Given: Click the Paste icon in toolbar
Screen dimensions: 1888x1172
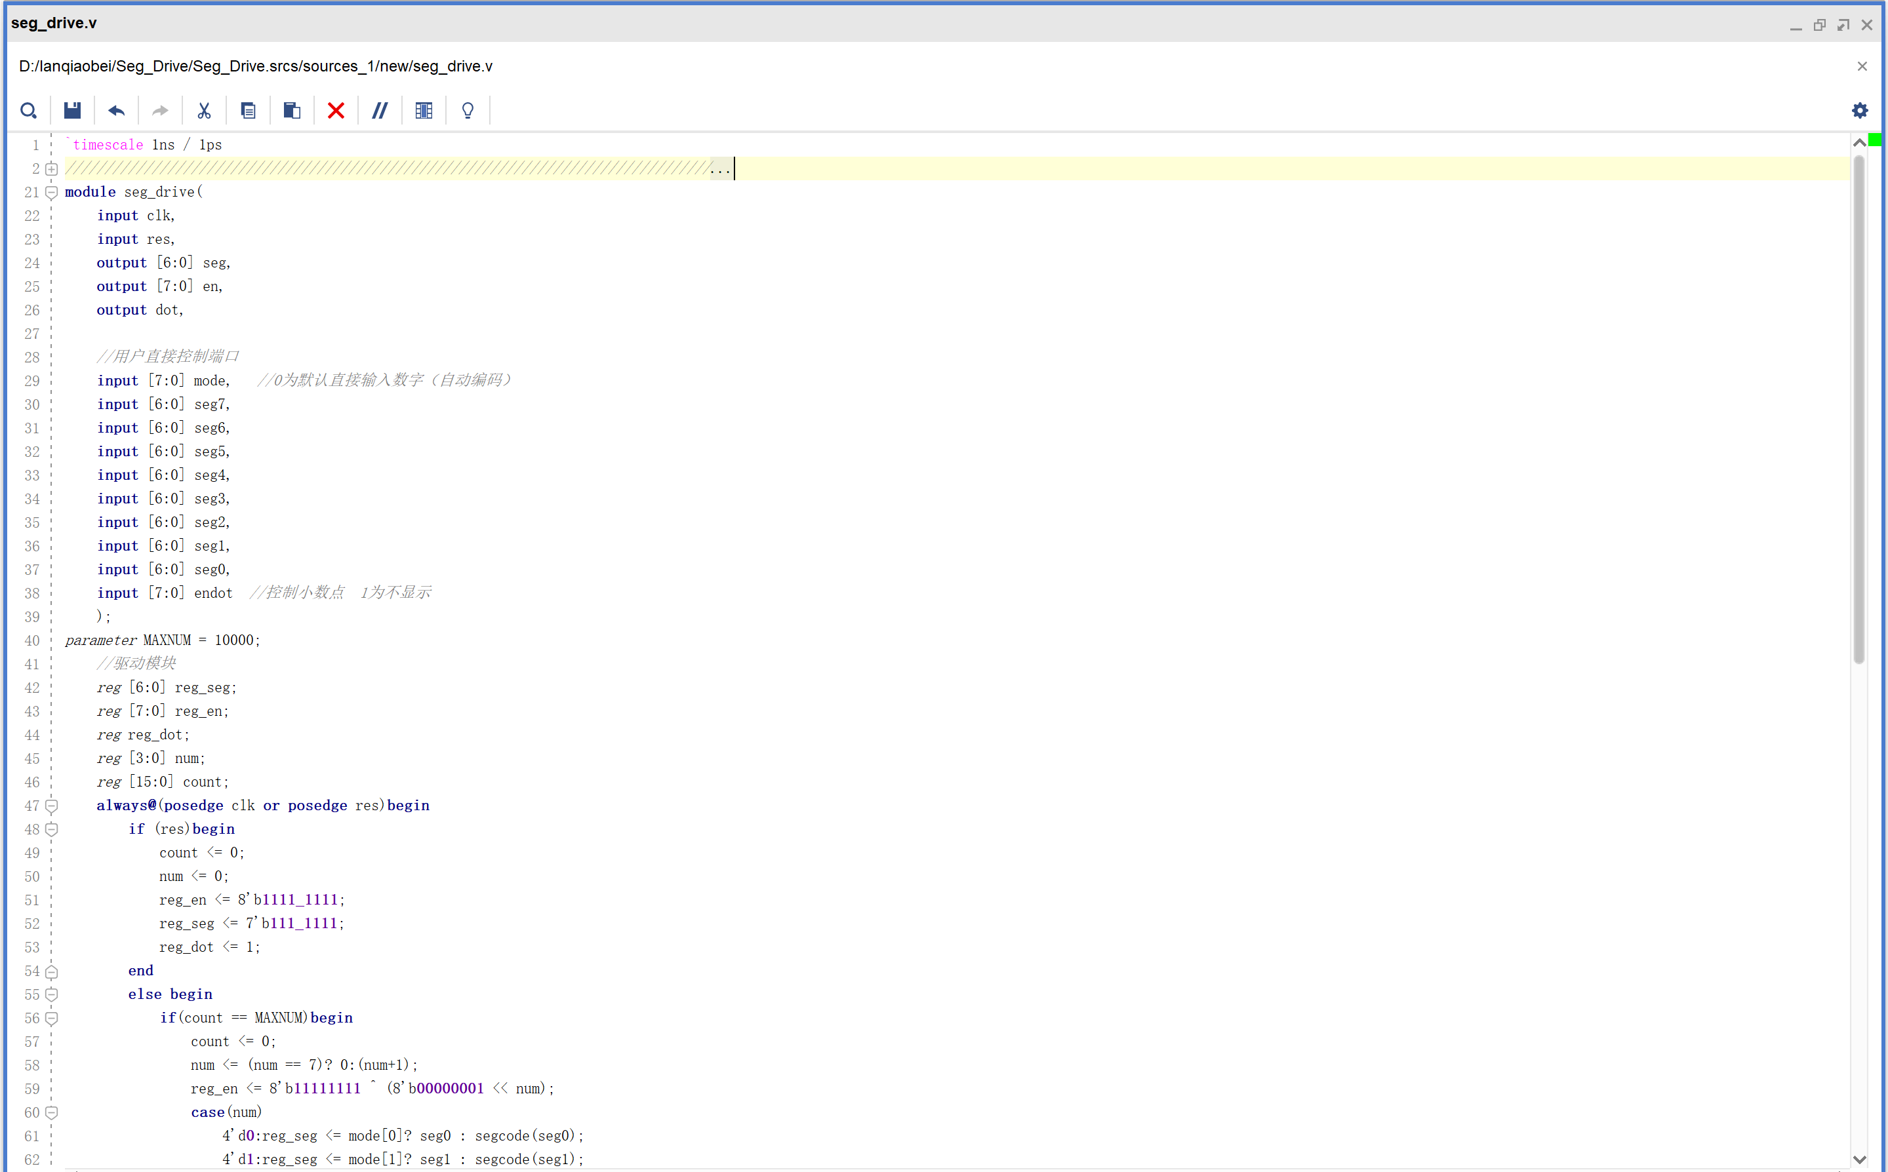Looking at the screenshot, I should point(292,111).
